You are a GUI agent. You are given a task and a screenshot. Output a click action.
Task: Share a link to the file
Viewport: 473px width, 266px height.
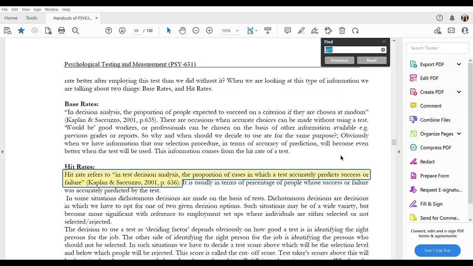438,31
